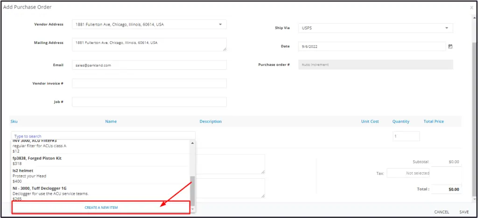478x218 pixels.
Task: Select the ls2 helmet item
Action: point(100,176)
